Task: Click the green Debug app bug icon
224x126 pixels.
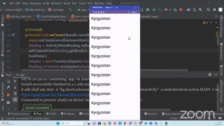Action: point(154,9)
